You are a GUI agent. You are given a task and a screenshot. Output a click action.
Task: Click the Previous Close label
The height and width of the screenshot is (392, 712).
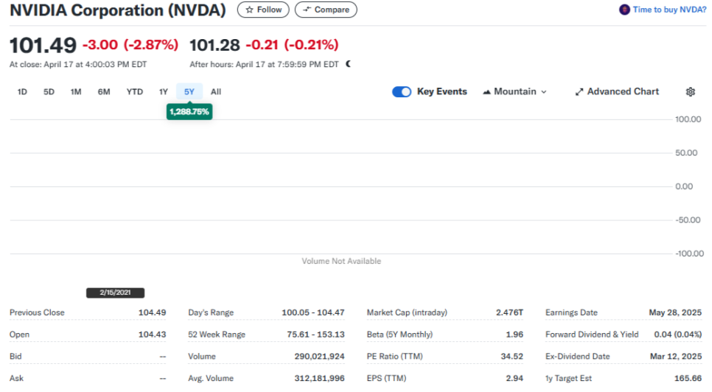pyautogui.click(x=37, y=312)
